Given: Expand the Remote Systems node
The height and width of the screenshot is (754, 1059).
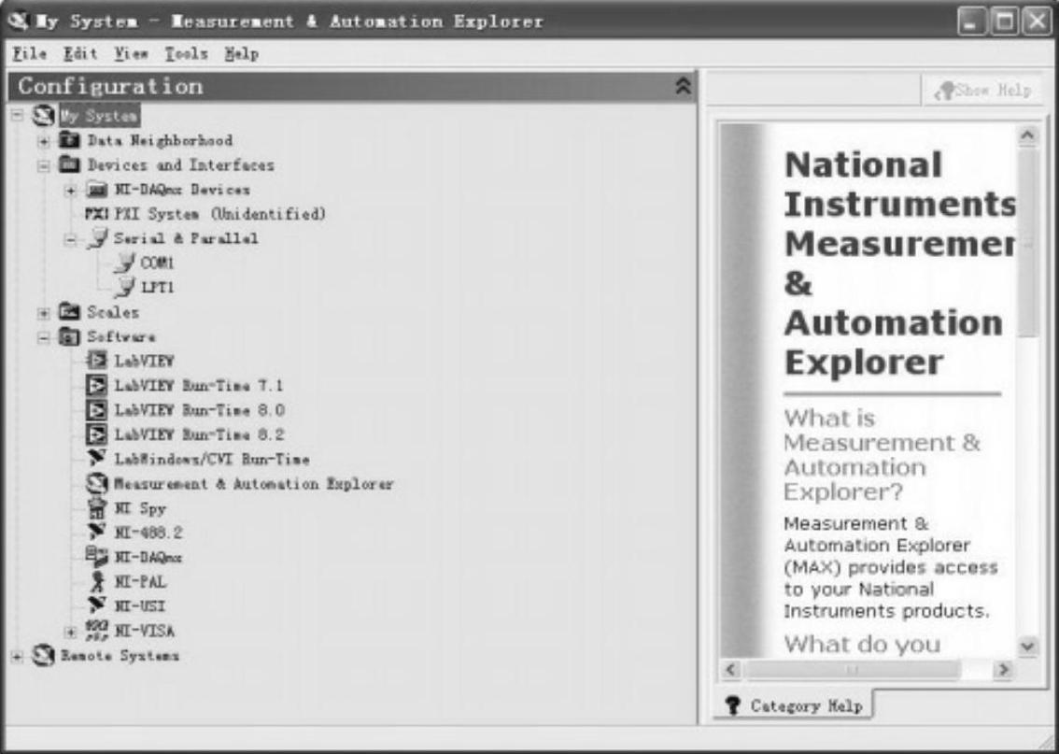Looking at the screenshot, I should pyautogui.click(x=17, y=656).
